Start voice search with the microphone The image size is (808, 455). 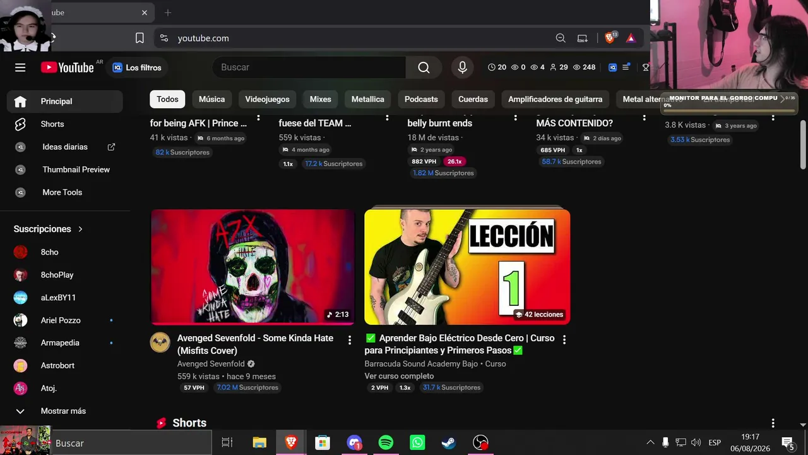coord(463,68)
